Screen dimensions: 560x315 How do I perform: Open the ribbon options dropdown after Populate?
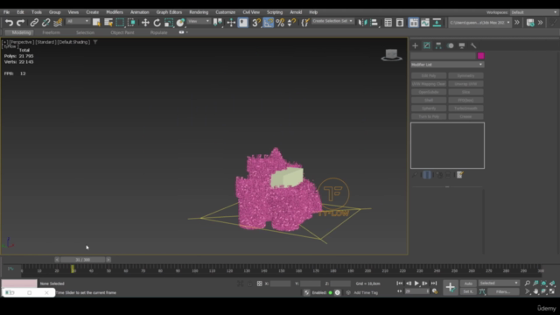[x=183, y=32]
